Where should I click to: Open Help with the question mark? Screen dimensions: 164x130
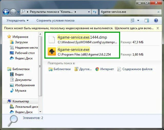point(156,20)
